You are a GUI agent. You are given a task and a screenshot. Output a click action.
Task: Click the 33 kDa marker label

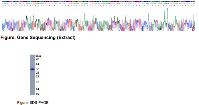click(38, 69)
